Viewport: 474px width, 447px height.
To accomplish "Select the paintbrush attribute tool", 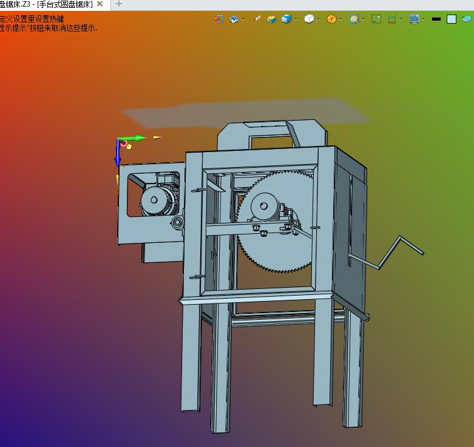I will click(257, 19).
